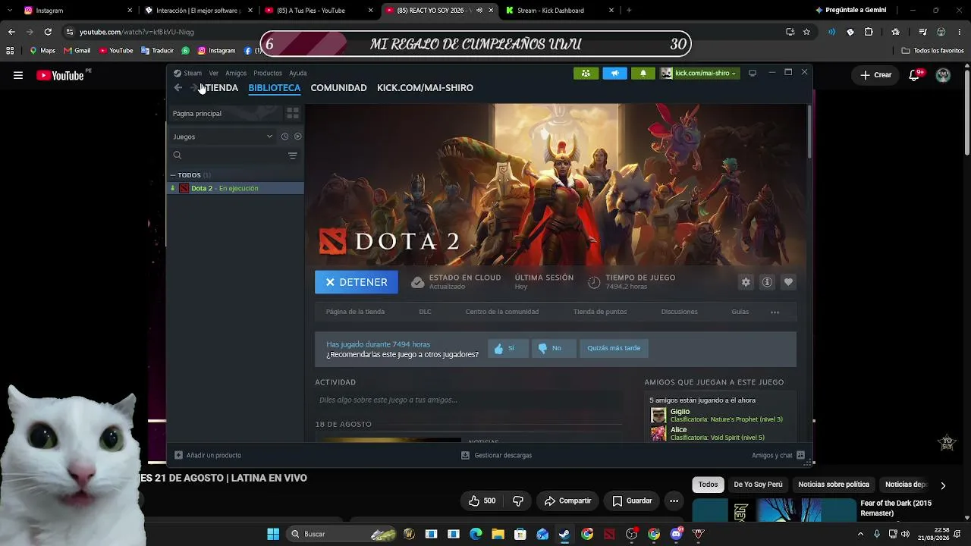Screen dimensions: 971x546
Task: Open Steam announcements megaphone button
Action: (x=614, y=74)
